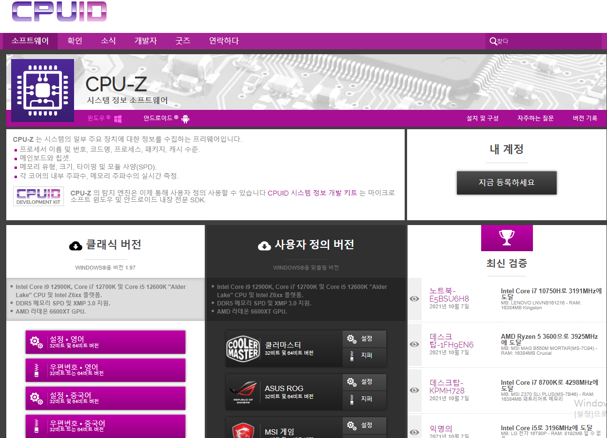Open 노트북-E5BSU6H8 validation link
This screenshot has height=438, width=607.
(x=449, y=294)
